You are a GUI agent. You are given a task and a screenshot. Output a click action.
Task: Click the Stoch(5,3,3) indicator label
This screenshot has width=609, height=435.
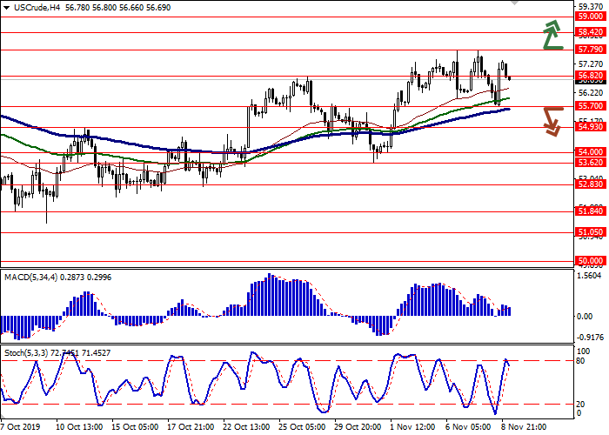[x=28, y=353]
